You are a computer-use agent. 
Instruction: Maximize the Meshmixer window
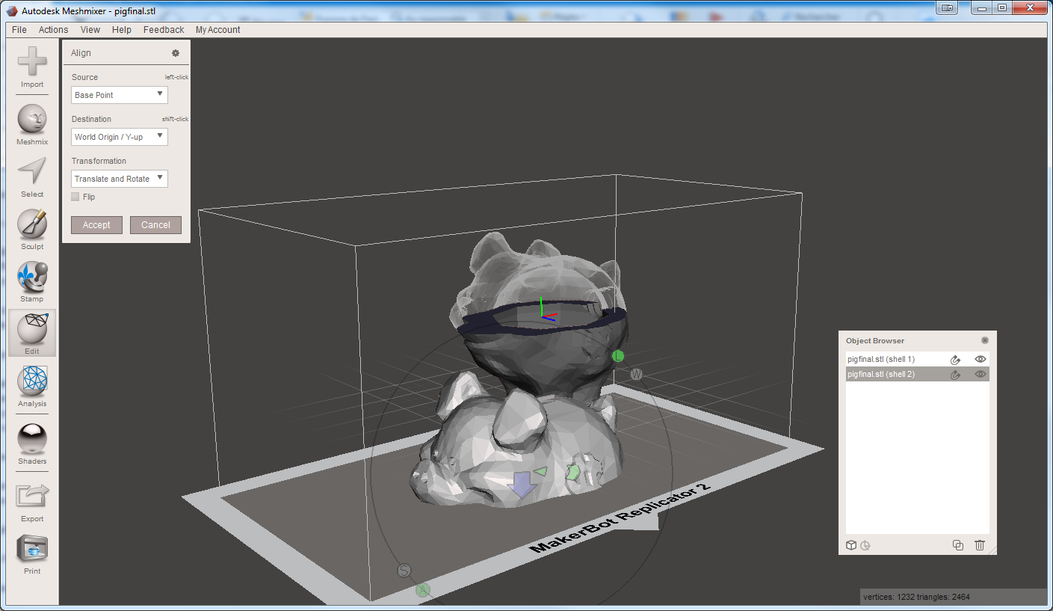pos(1002,7)
